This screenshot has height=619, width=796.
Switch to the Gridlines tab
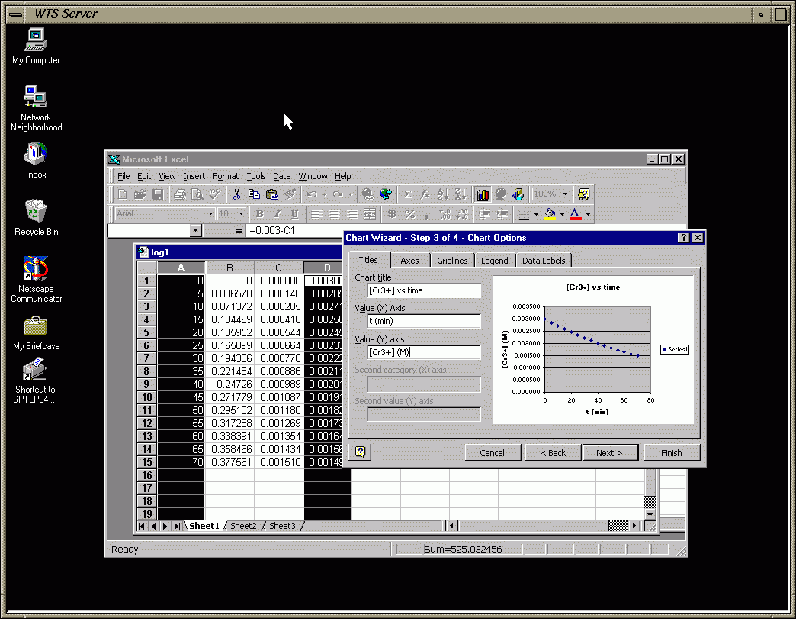[x=452, y=261]
